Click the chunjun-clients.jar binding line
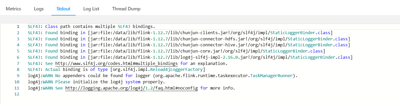Viewport: 400px width, 104px height. click(180, 33)
